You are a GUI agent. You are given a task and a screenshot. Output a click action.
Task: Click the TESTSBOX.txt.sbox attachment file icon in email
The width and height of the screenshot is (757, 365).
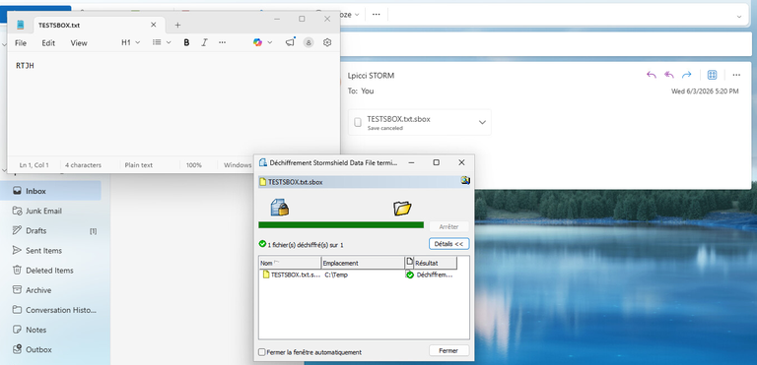358,122
